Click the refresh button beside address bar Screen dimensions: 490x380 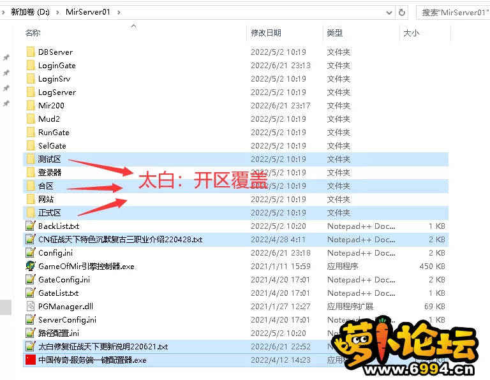click(402, 12)
